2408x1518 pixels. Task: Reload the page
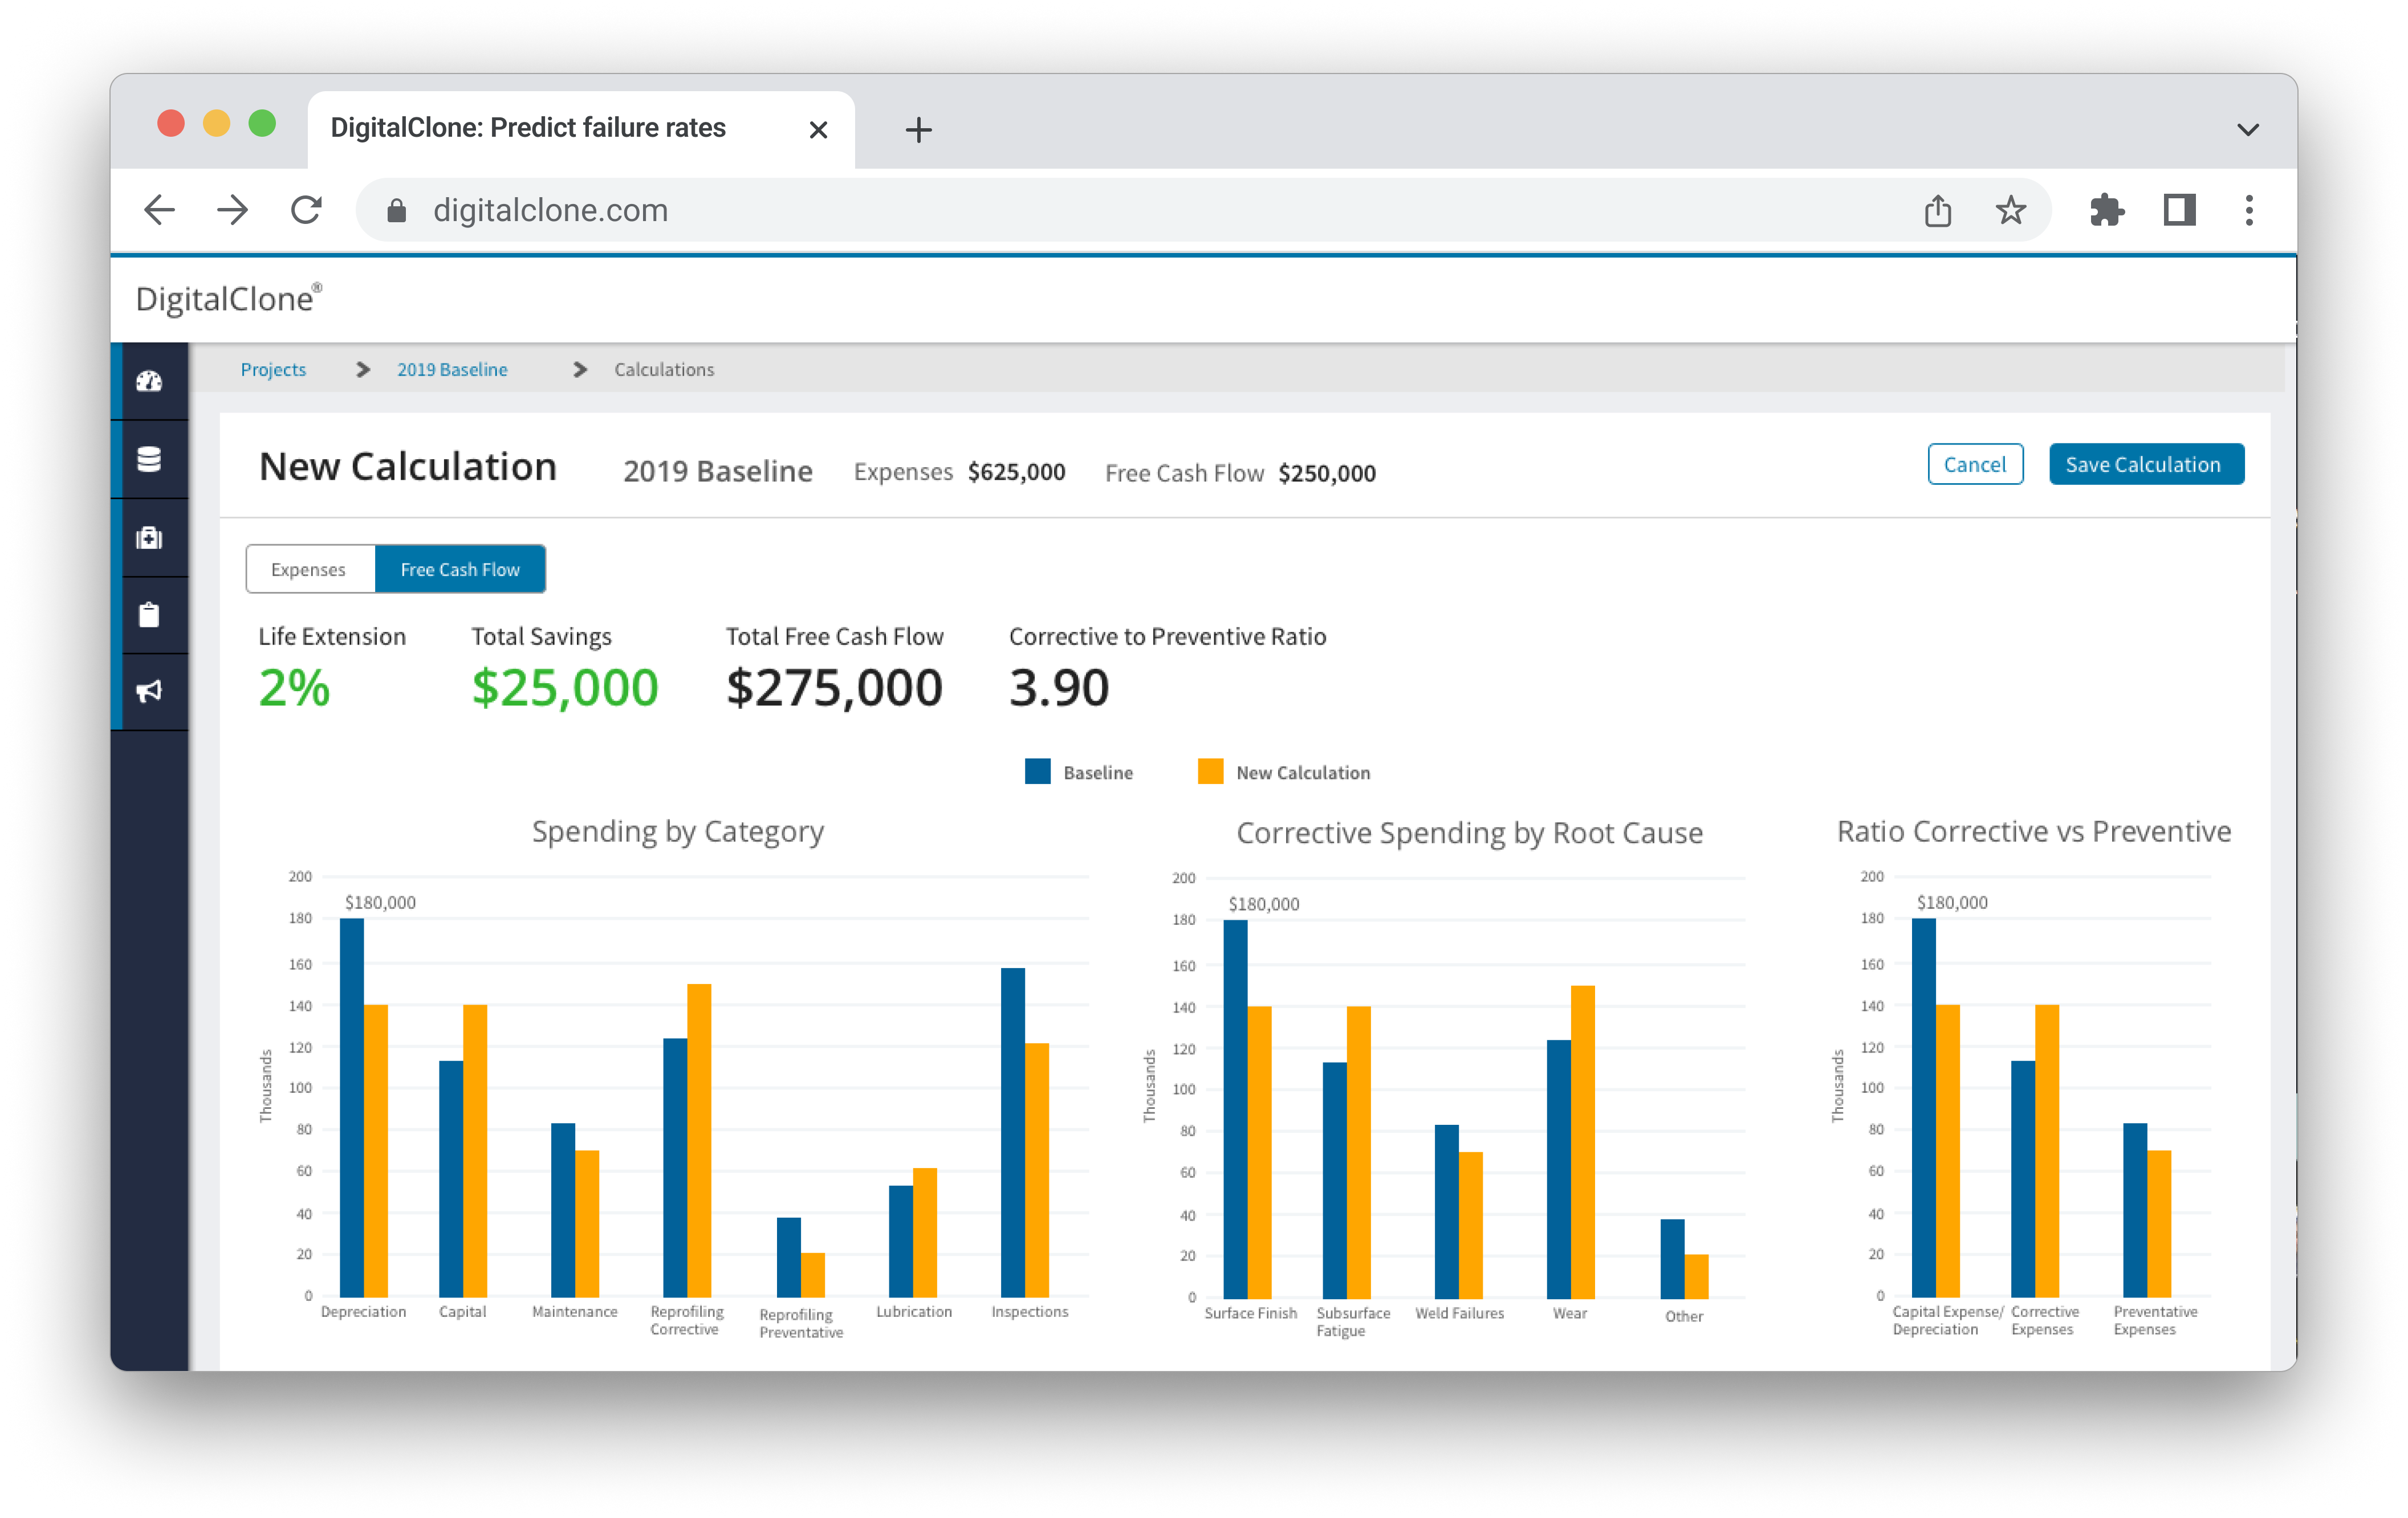pos(306,210)
